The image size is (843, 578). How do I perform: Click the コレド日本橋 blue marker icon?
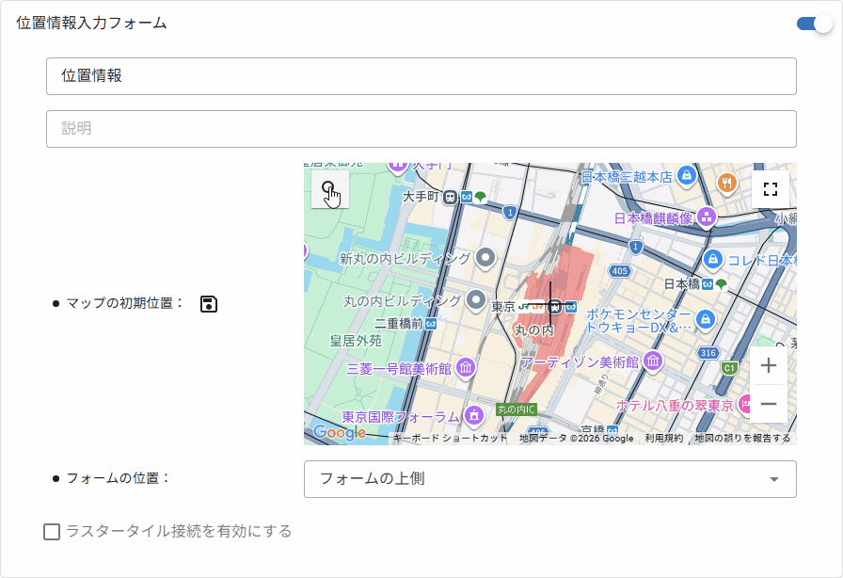click(x=712, y=257)
